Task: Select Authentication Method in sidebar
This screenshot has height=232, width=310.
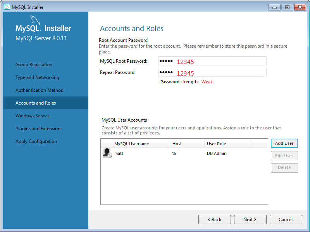Action: click(39, 90)
